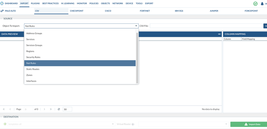This screenshot has height=129, width=267.
Task: Open the Dashboard menu
Action: pos(11,3)
